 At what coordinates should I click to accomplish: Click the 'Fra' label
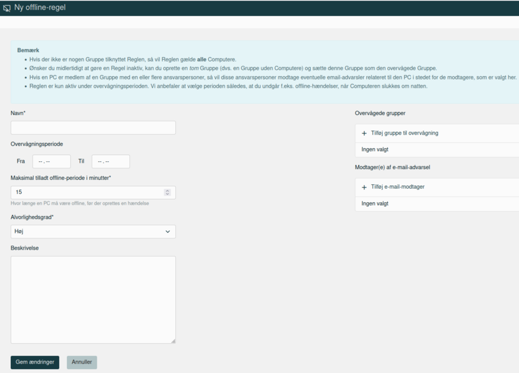point(20,161)
